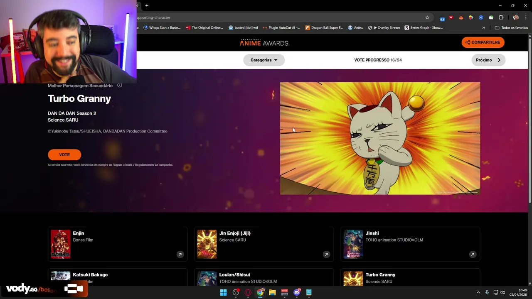
Task: Click the multicolor circle extension icon
Action: [x=471, y=17]
